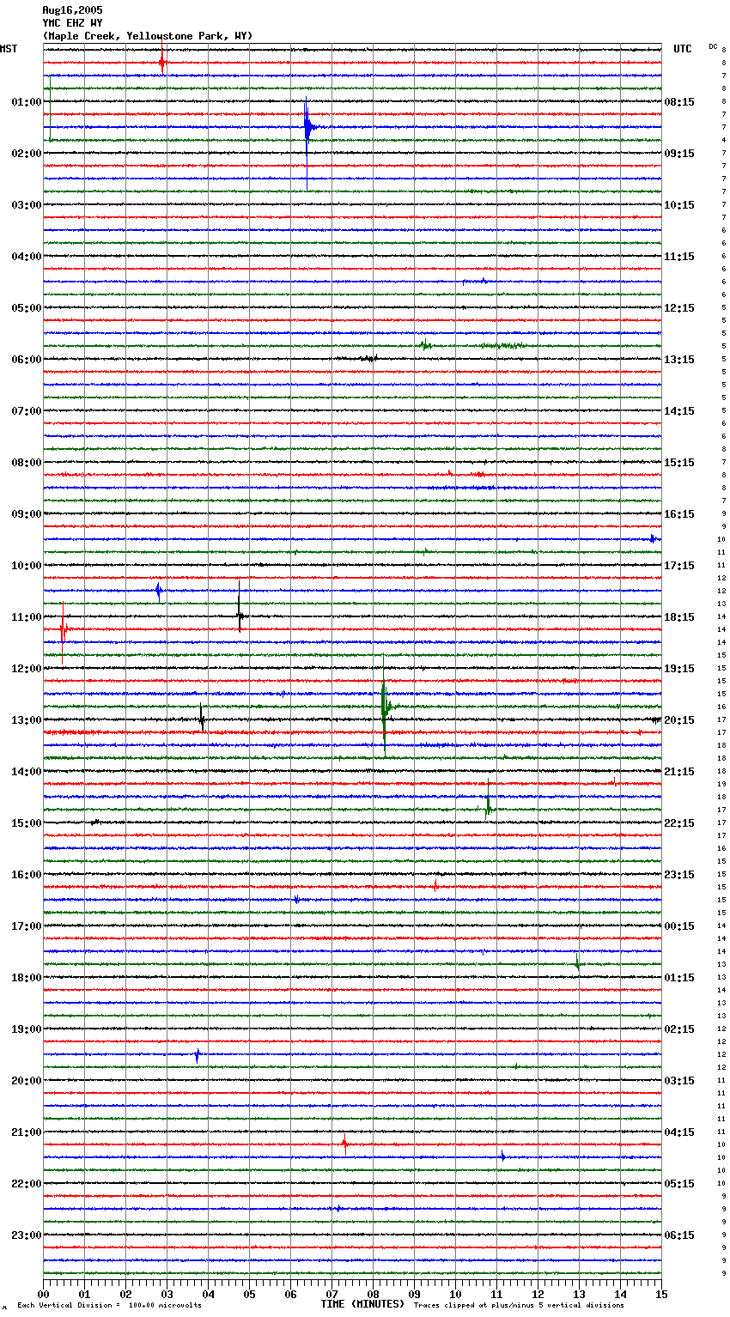This screenshot has width=730, height=1317.
Task: Select the 10:00 MST time label
Action: tap(27, 566)
